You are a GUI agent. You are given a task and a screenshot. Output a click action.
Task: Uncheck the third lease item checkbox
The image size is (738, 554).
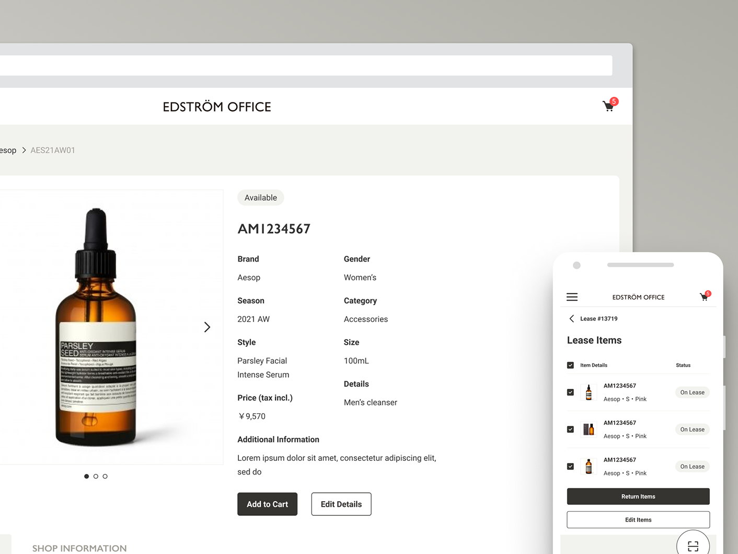pos(570,467)
